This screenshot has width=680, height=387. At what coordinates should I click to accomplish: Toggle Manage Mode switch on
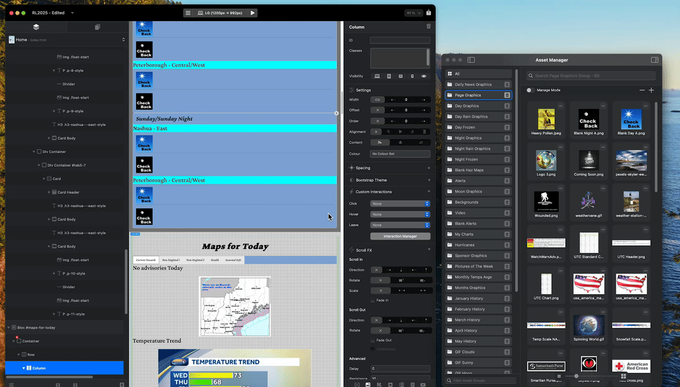(530, 90)
